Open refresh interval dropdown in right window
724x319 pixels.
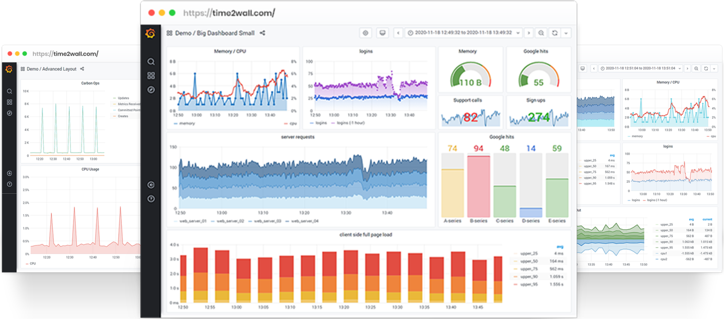pyautogui.click(x=714, y=69)
